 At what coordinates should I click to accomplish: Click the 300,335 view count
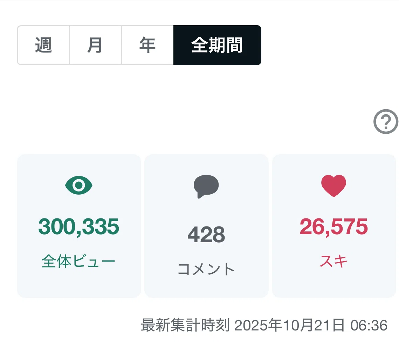click(78, 226)
